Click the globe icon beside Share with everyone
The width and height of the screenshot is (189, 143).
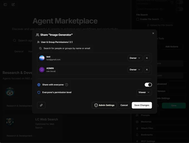39,85
